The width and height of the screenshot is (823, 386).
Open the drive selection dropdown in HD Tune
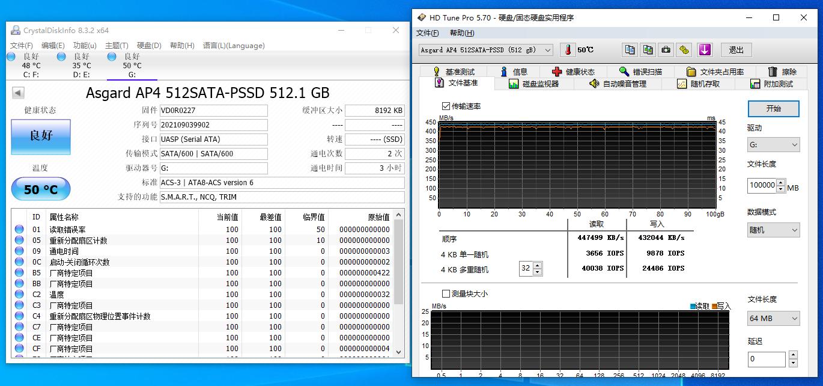tap(547, 50)
